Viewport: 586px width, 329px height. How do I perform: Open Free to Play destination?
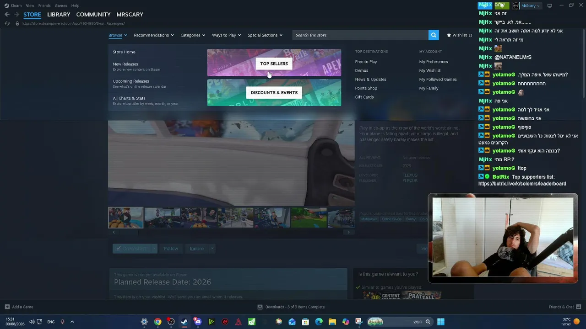[x=366, y=62]
